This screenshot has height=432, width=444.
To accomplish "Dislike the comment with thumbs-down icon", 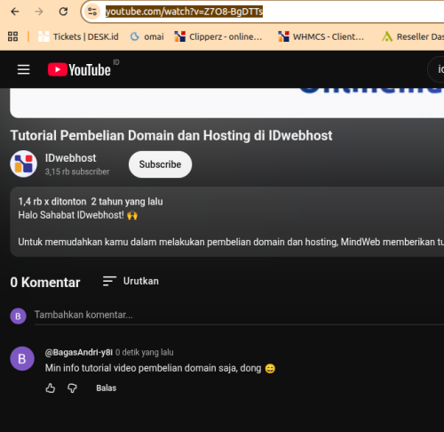I will [72, 388].
